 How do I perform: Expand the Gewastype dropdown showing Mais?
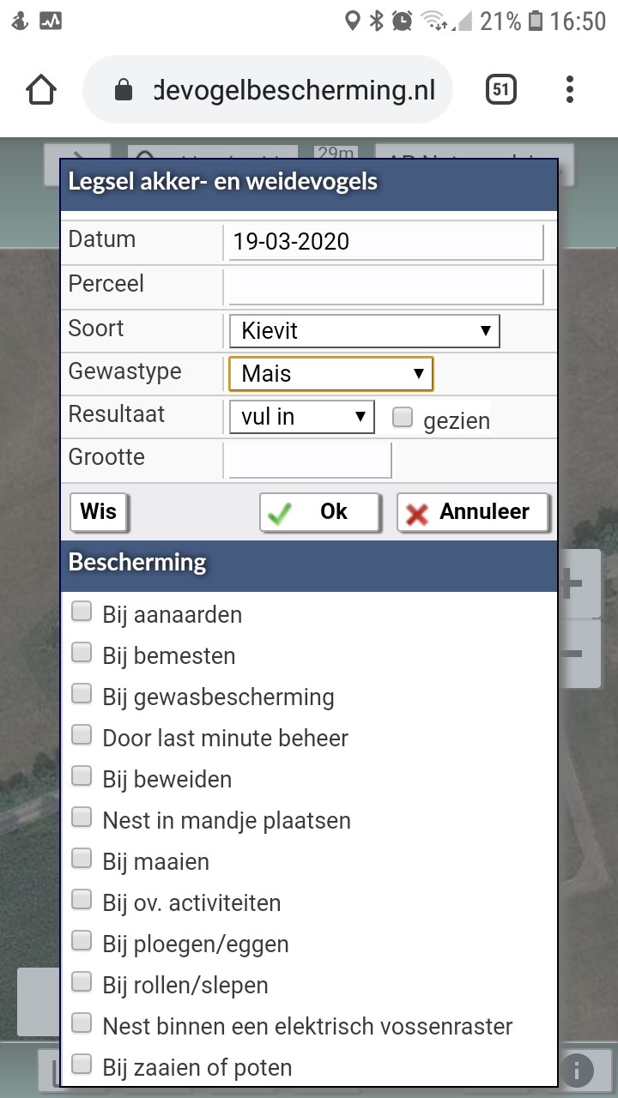coord(330,374)
